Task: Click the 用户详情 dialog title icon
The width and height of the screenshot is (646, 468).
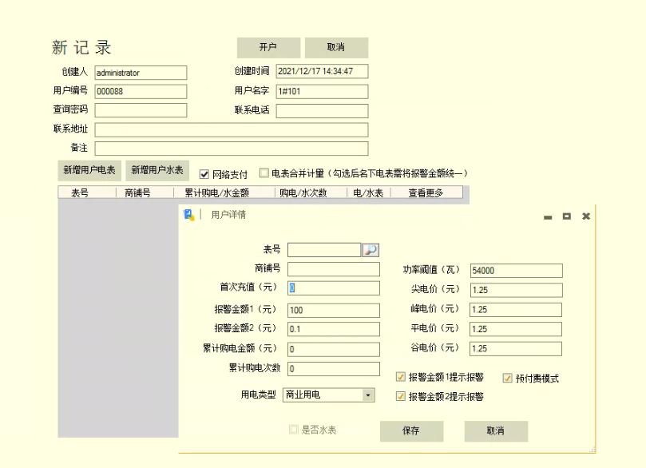Action: click(189, 215)
